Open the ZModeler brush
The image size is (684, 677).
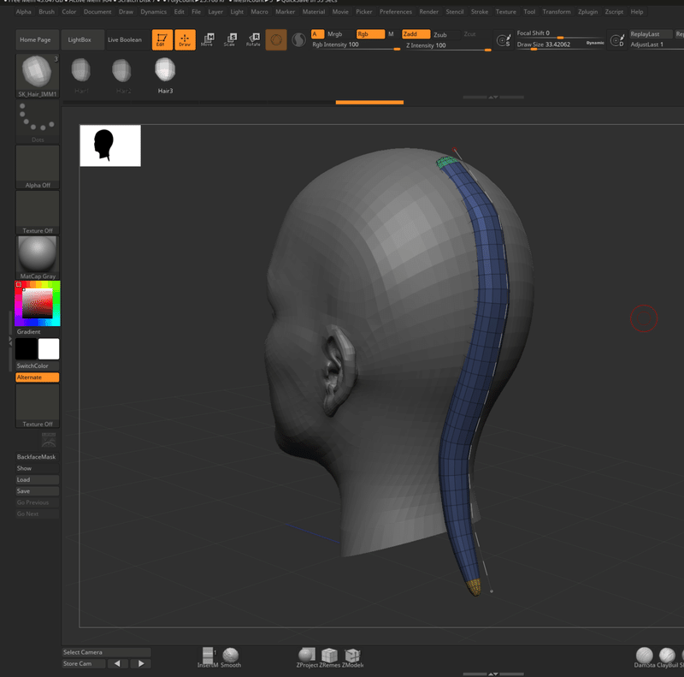[x=352, y=656]
